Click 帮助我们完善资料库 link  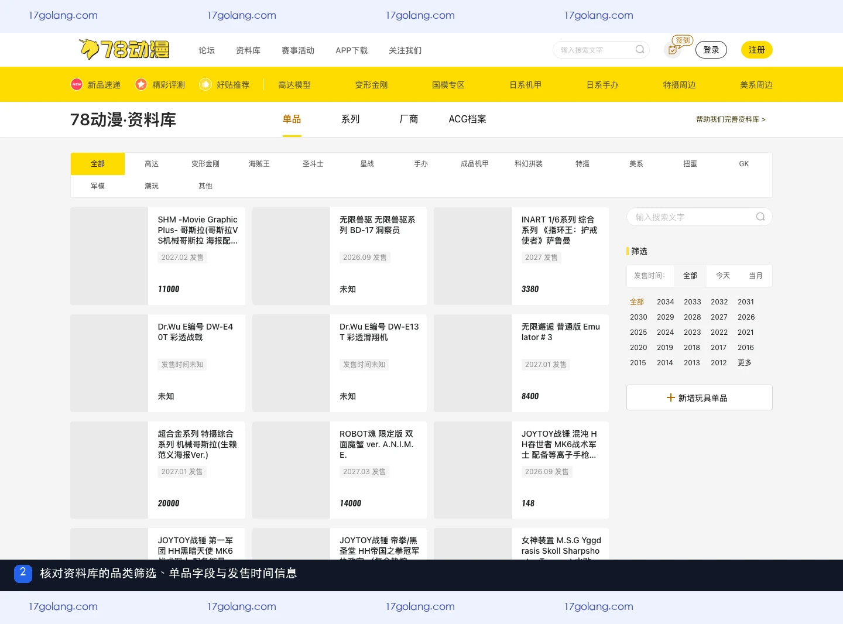click(731, 119)
